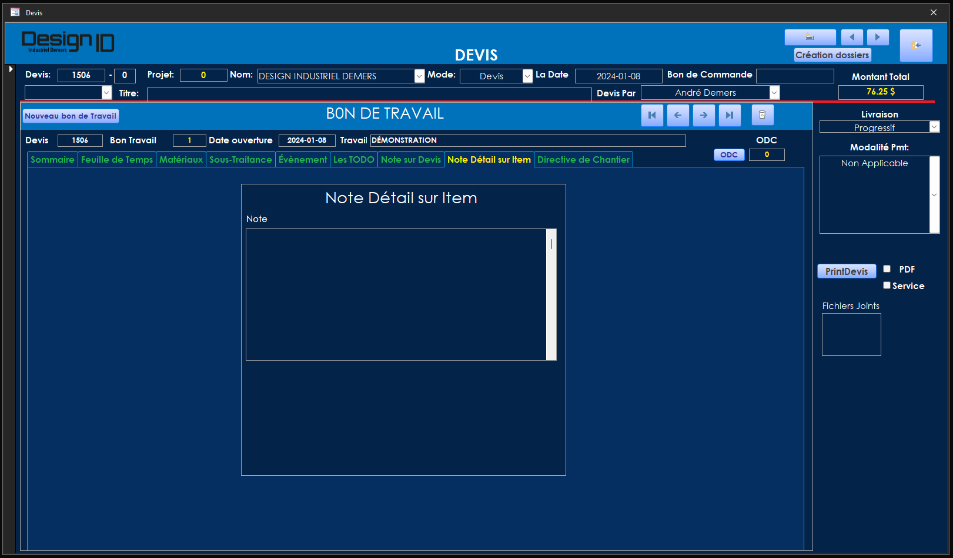This screenshot has height=558, width=953.
Task: Toggle the Service checkbox
Action: tap(887, 285)
